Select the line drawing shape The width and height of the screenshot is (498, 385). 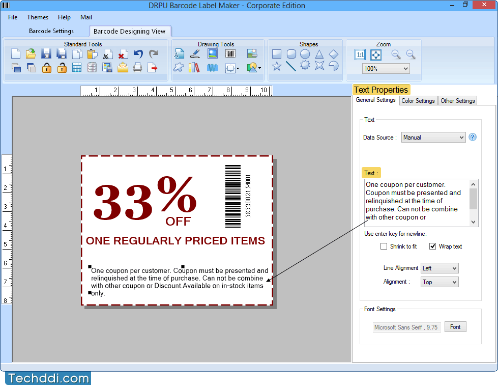pos(290,66)
